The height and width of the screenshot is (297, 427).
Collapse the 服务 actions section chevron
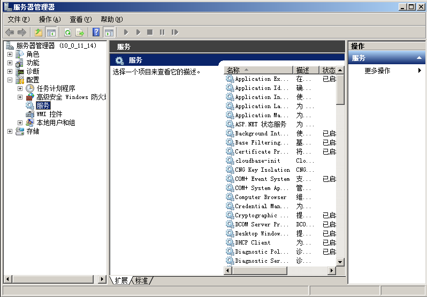coord(418,58)
